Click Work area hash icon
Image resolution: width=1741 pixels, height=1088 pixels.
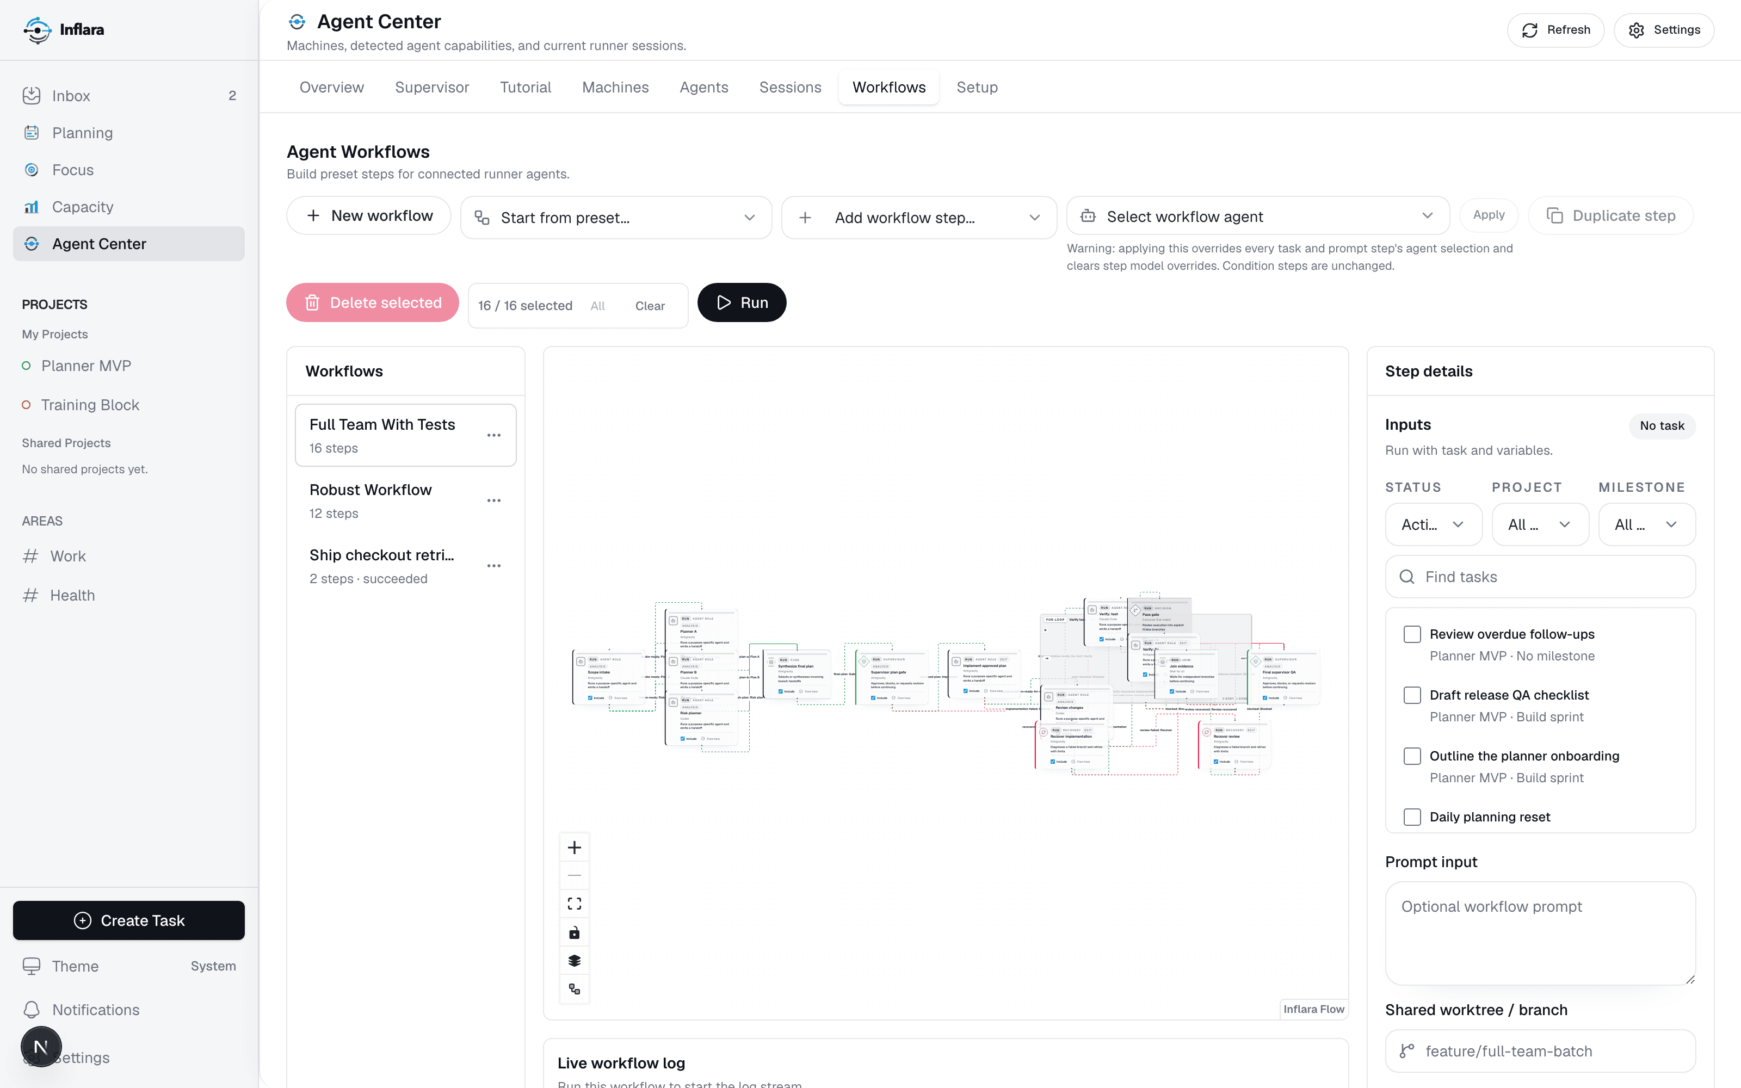30,556
